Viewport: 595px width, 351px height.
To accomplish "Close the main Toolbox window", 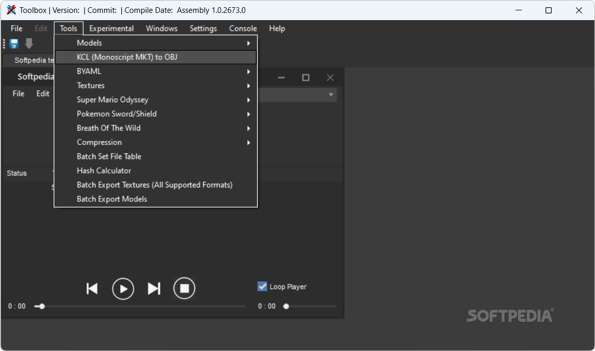I will click(579, 10).
